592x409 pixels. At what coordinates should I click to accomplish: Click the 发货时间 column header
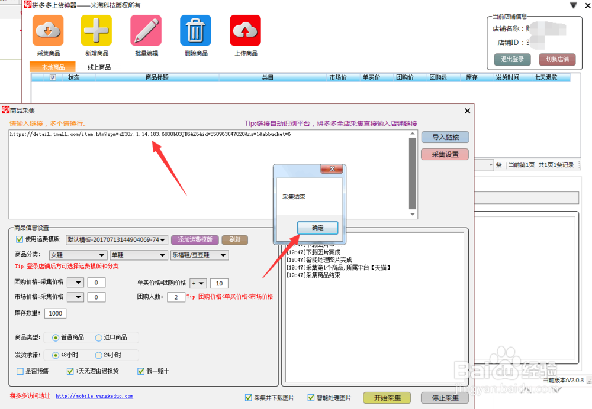click(507, 77)
